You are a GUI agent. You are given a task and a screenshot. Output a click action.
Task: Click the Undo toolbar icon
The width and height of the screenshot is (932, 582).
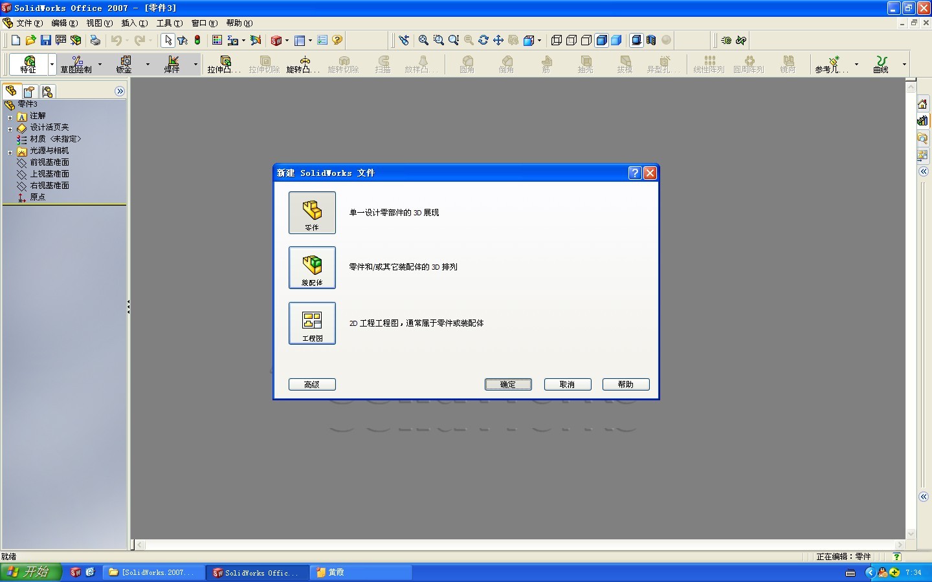pos(116,40)
